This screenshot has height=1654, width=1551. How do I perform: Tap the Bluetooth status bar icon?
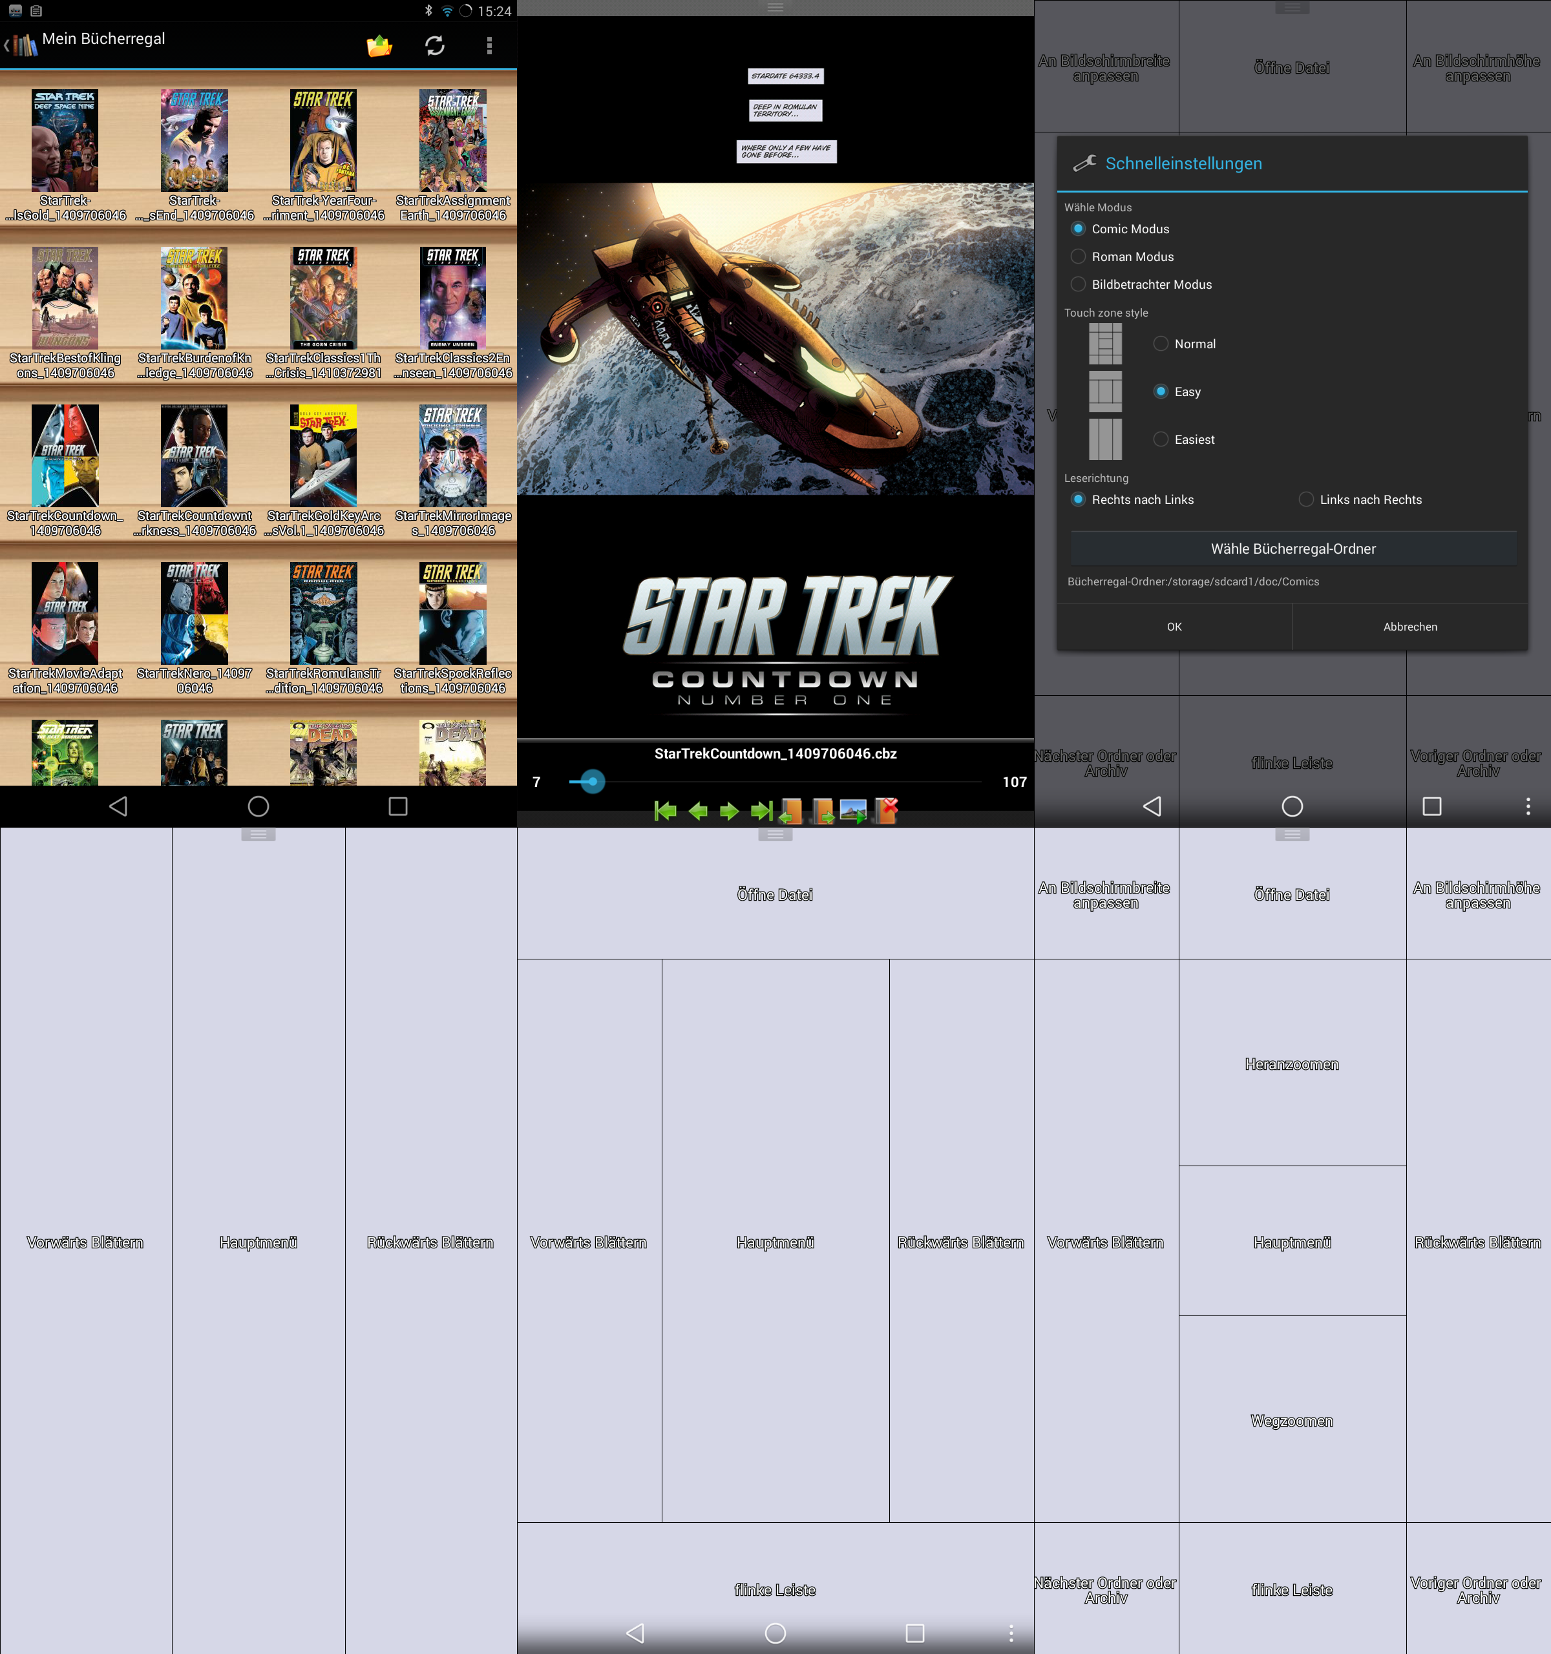428,11
